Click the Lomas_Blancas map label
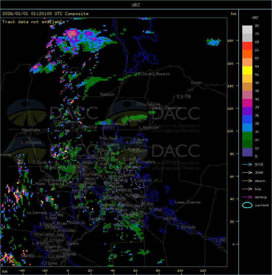Viewport: 272px width, 275px height. [188, 202]
